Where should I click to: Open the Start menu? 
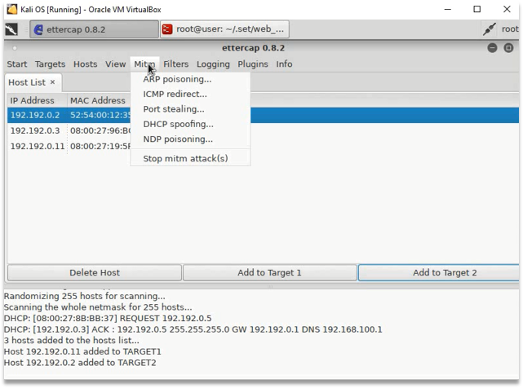tap(17, 64)
